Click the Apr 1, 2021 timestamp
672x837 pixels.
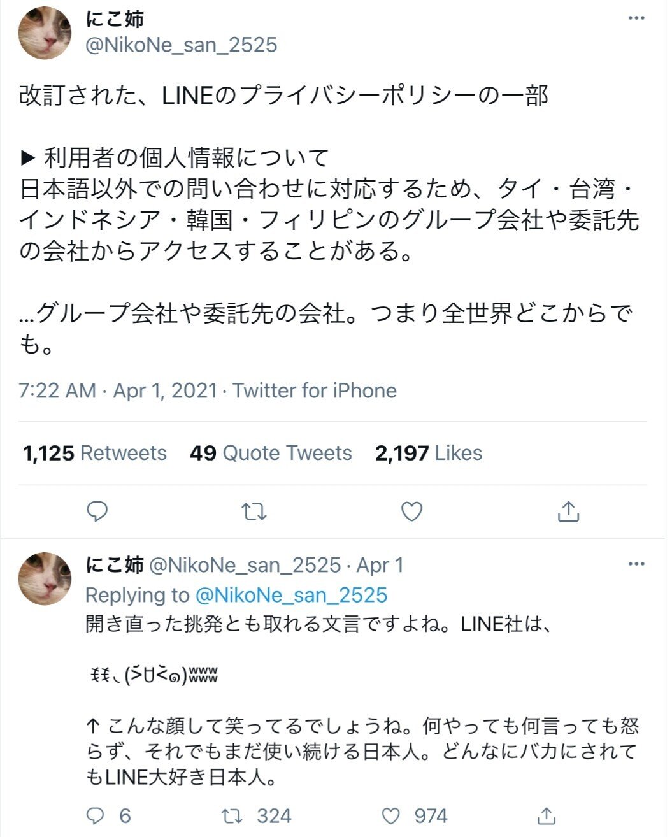[162, 391]
